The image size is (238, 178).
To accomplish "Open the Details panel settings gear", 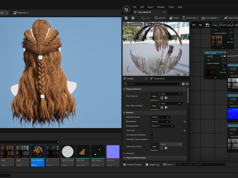I will 187,84.
